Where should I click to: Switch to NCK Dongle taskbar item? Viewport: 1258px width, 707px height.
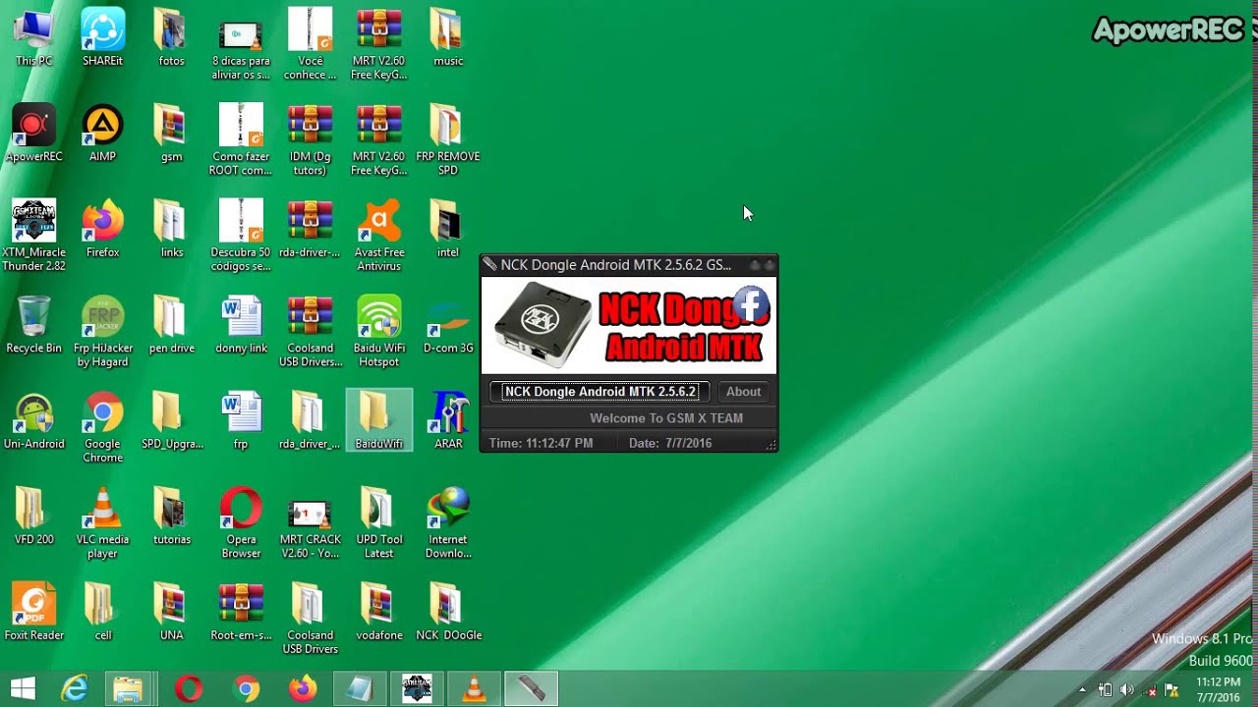531,689
